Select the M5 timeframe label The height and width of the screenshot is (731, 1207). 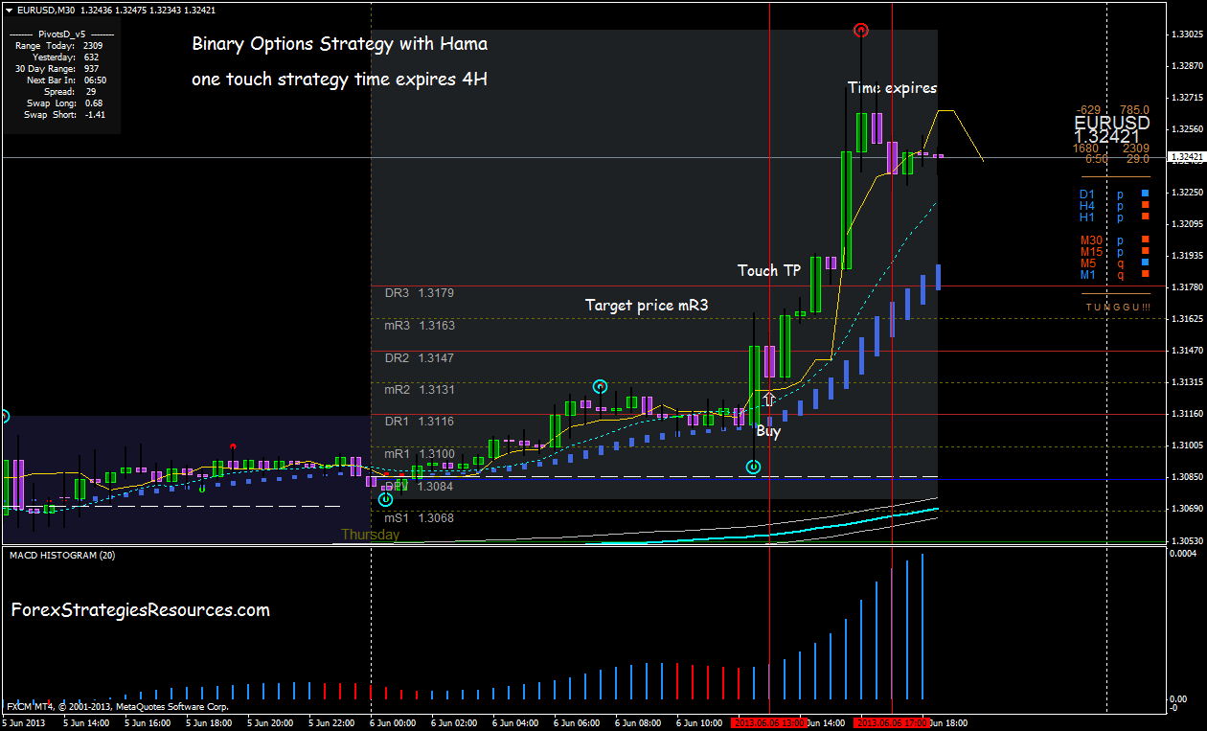tap(1087, 263)
